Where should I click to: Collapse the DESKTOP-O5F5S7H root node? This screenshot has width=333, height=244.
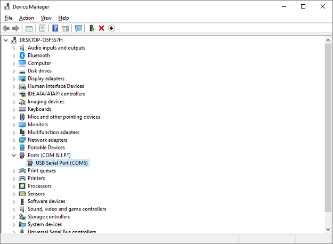6,40
